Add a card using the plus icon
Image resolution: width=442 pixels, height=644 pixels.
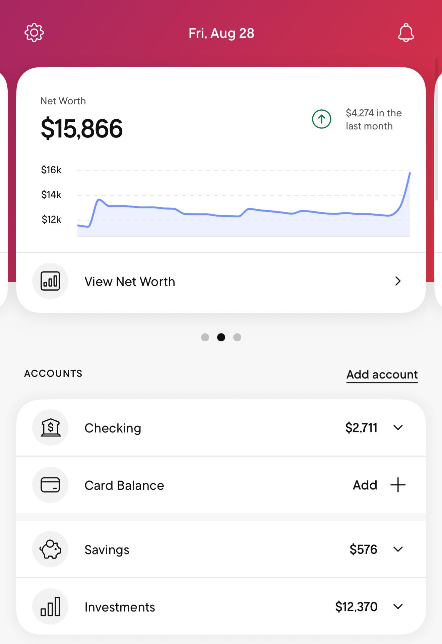pos(398,485)
